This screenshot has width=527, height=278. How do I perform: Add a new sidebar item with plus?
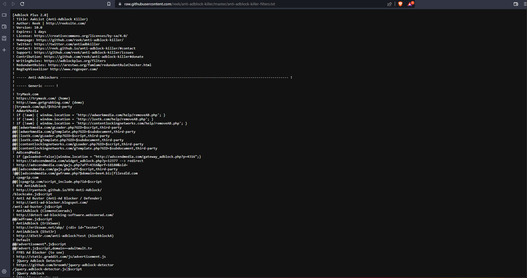click(x=4, y=50)
